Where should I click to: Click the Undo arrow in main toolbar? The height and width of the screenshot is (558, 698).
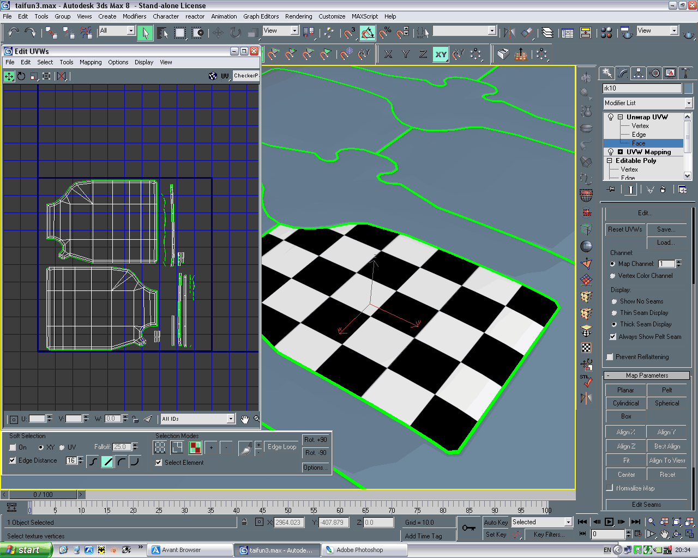tap(14, 33)
